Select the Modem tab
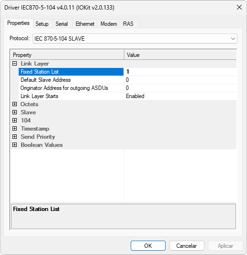The width and height of the screenshot is (247, 255). (x=109, y=24)
